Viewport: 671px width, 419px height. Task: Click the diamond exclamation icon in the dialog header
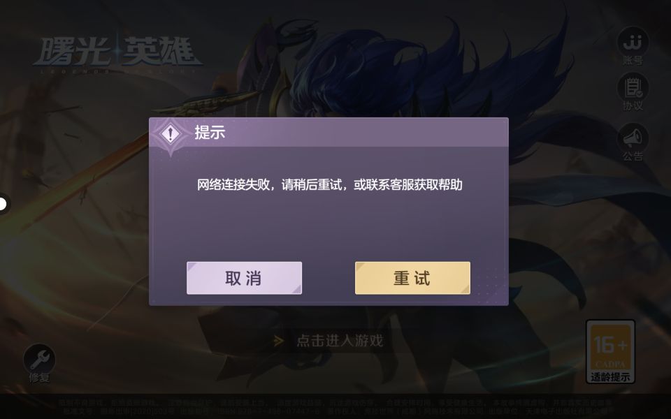click(171, 133)
